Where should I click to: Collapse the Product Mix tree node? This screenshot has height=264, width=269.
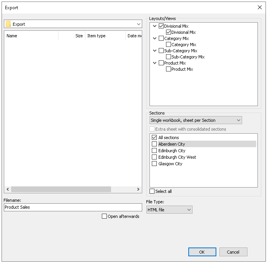154,63
